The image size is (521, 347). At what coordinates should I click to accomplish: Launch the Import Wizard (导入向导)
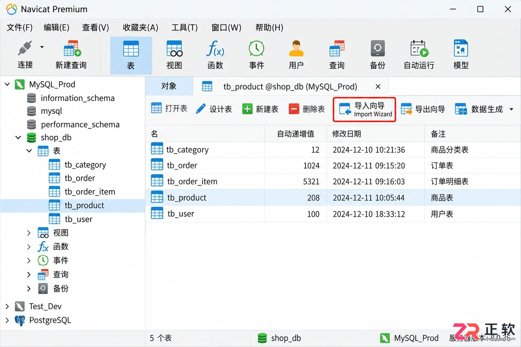click(364, 109)
